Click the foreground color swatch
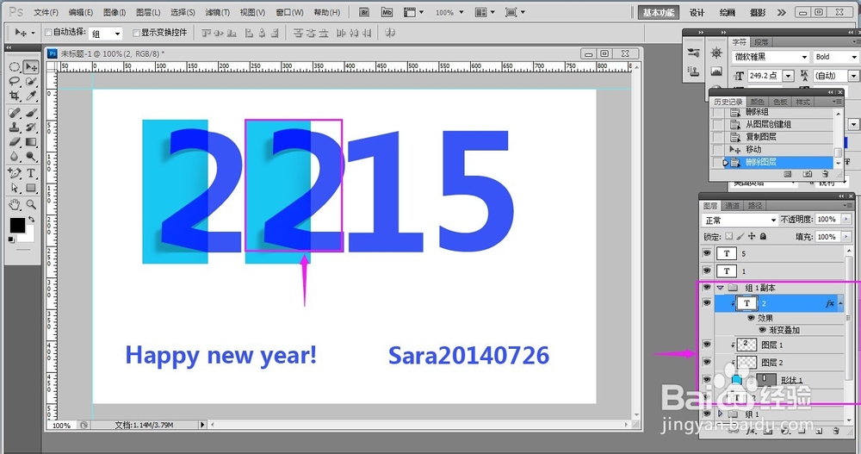The image size is (861, 454). pos(17,226)
